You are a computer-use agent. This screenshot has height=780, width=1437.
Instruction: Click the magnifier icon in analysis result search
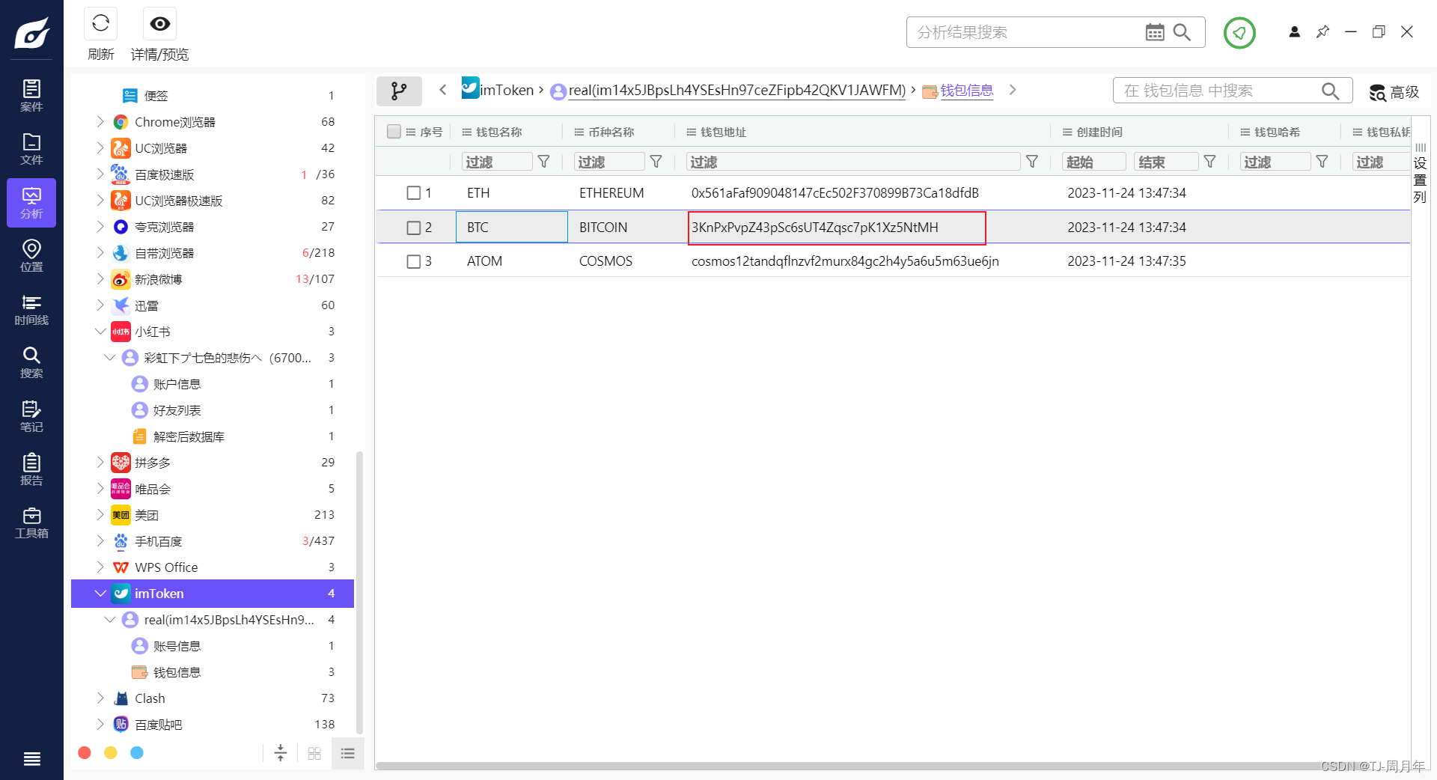[1183, 32]
